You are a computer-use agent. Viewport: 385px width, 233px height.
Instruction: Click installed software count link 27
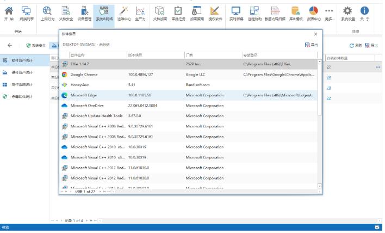click(328, 67)
